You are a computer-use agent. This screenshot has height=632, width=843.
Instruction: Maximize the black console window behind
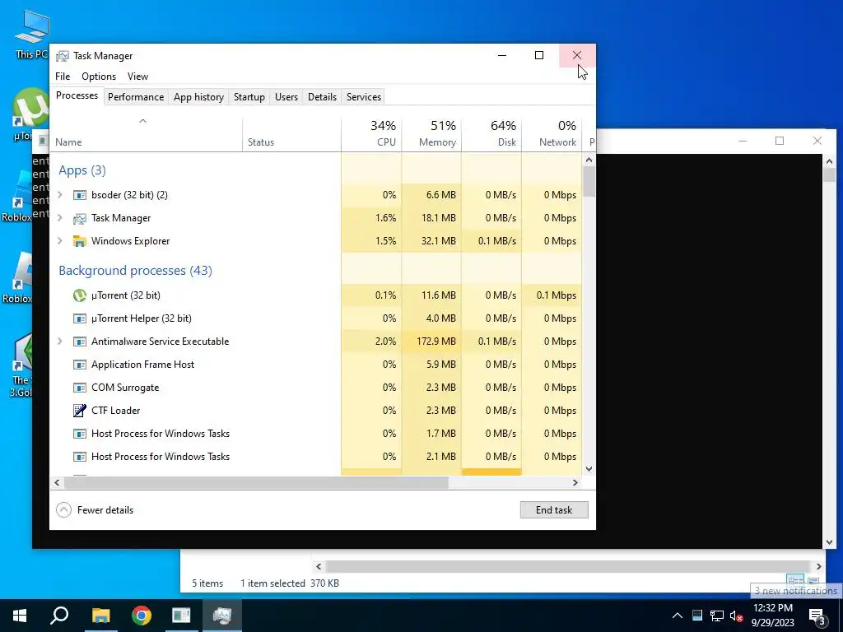coord(780,141)
